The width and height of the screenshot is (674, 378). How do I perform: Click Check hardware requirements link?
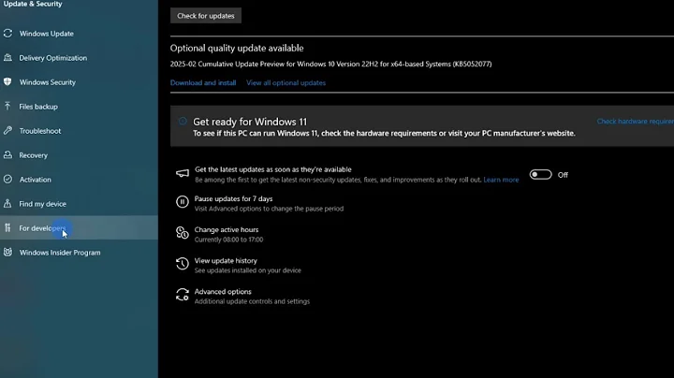[x=636, y=121]
